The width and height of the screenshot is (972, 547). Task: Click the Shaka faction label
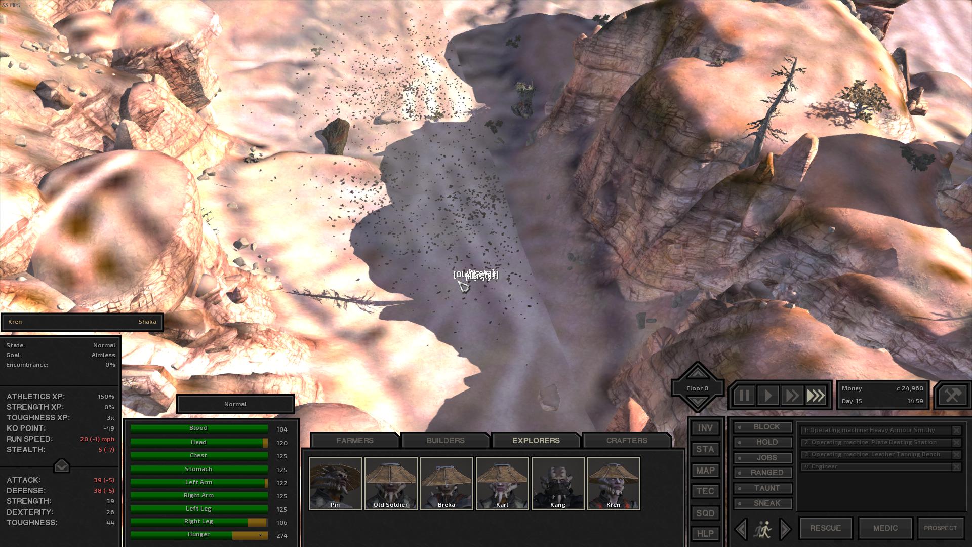point(147,322)
